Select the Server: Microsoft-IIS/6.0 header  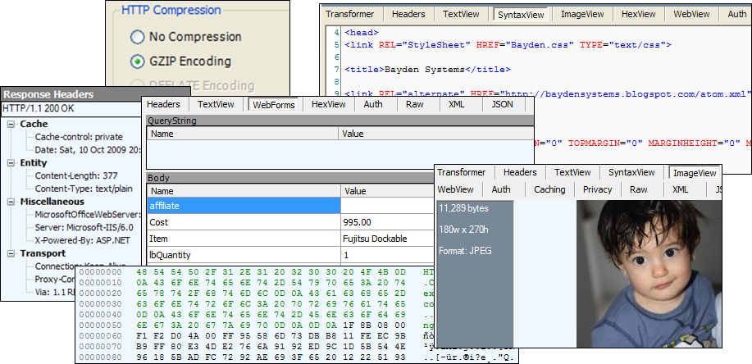pos(84,227)
